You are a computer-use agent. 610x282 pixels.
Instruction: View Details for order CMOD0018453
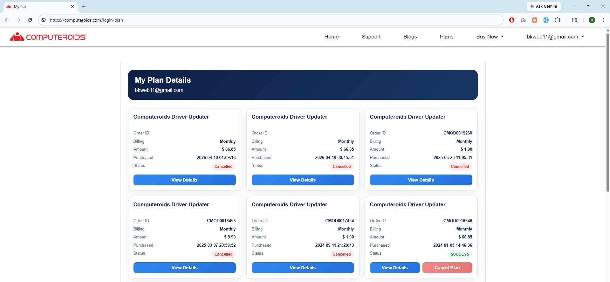pos(184,268)
